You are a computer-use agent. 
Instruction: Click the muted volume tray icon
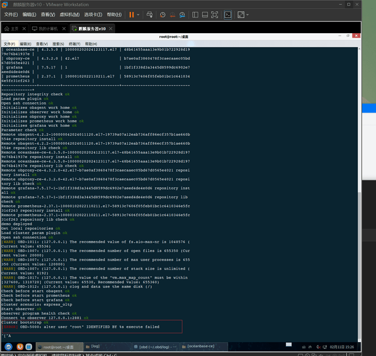click(x=318, y=347)
